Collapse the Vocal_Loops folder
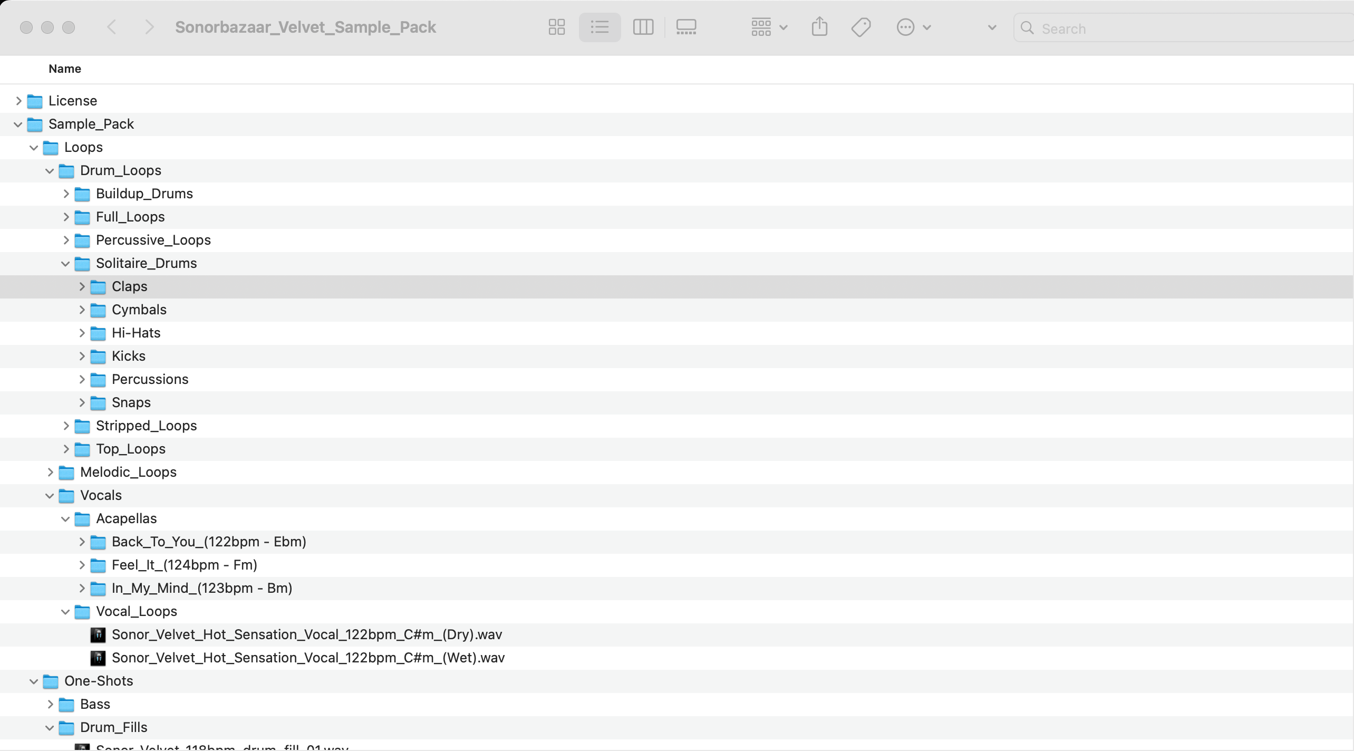Screen dimensions: 1354x751 (65, 612)
